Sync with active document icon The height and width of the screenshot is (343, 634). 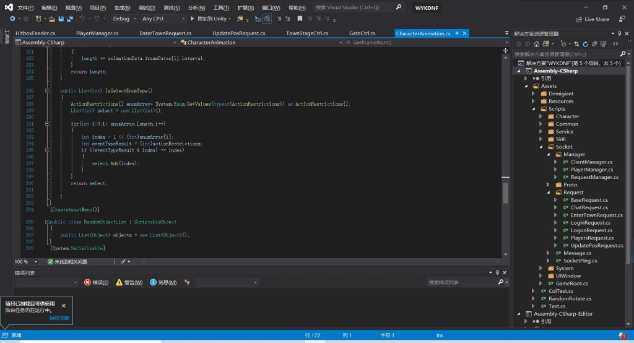576,44
